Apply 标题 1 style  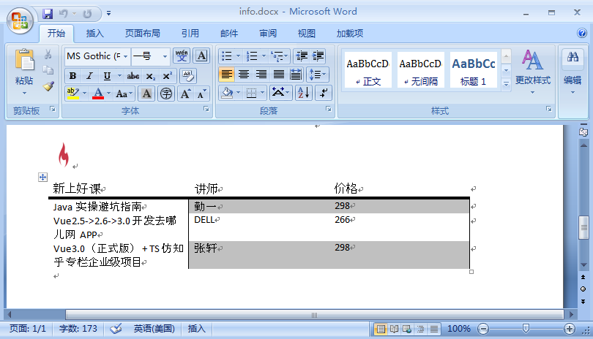pos(474,71)
